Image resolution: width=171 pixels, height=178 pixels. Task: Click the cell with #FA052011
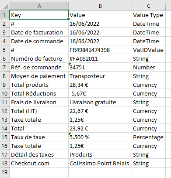coord(100,58)
